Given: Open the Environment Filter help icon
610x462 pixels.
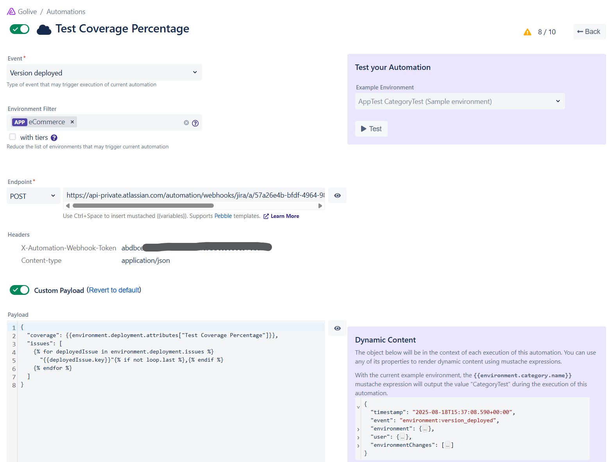Looking at the screenshot, I should tap(195, 123).
